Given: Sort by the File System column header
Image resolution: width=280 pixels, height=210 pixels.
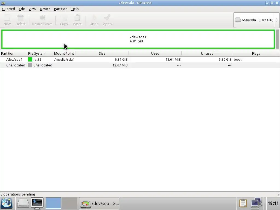Looking at the screenshot, I should tap(40, 53).
